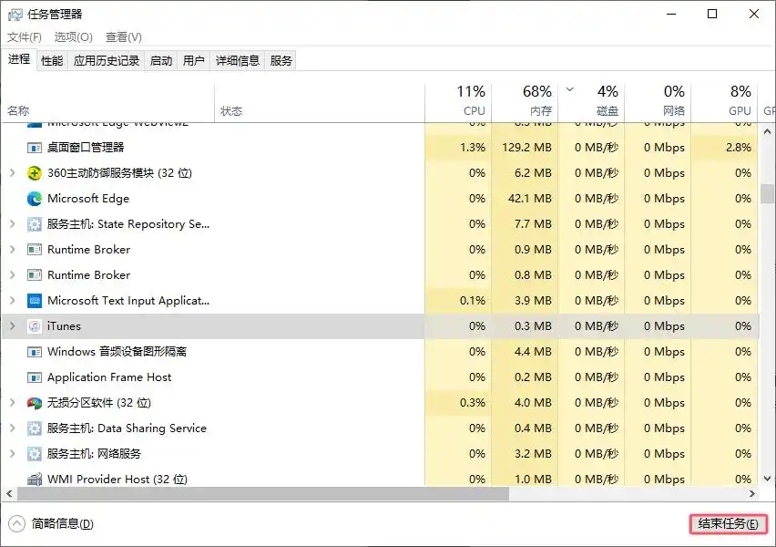The width and height of the screenshot is (776, 547).
Task: Click the Data Sharing Service gear icon
Action: click(34, 428)
